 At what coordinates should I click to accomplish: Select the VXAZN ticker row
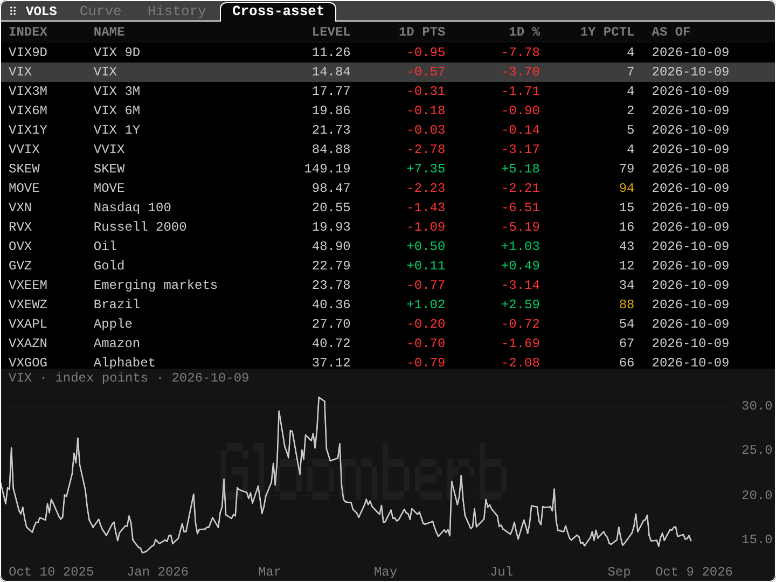(x=388, y=343)
